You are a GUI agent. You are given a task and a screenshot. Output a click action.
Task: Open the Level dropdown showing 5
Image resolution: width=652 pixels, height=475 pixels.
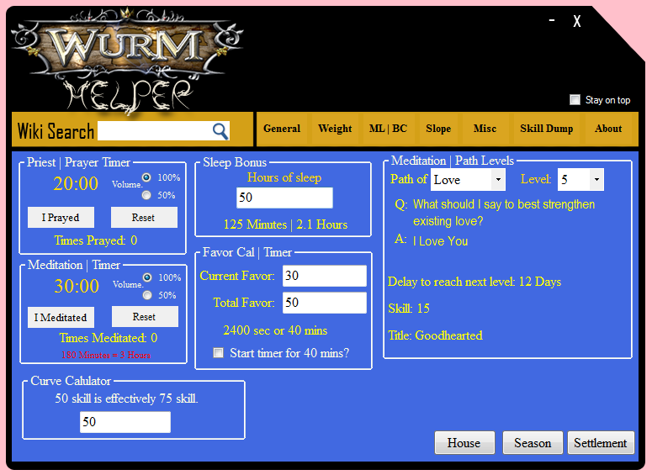tap(596, 180)
